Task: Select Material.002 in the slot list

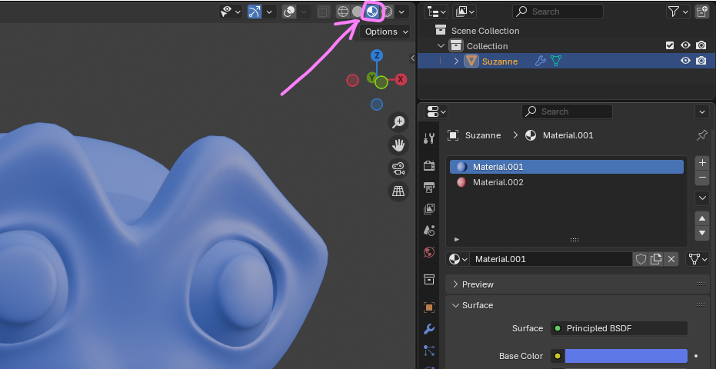Action: click(498, 182)
